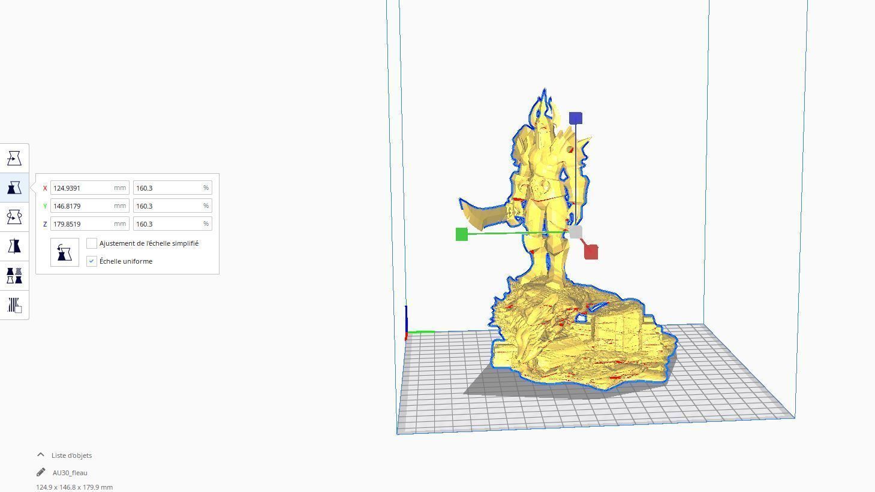This screenshot has height=492, width=875.
Task: Select the Mirror tool in the left toolbar
Action: (14, 246)
